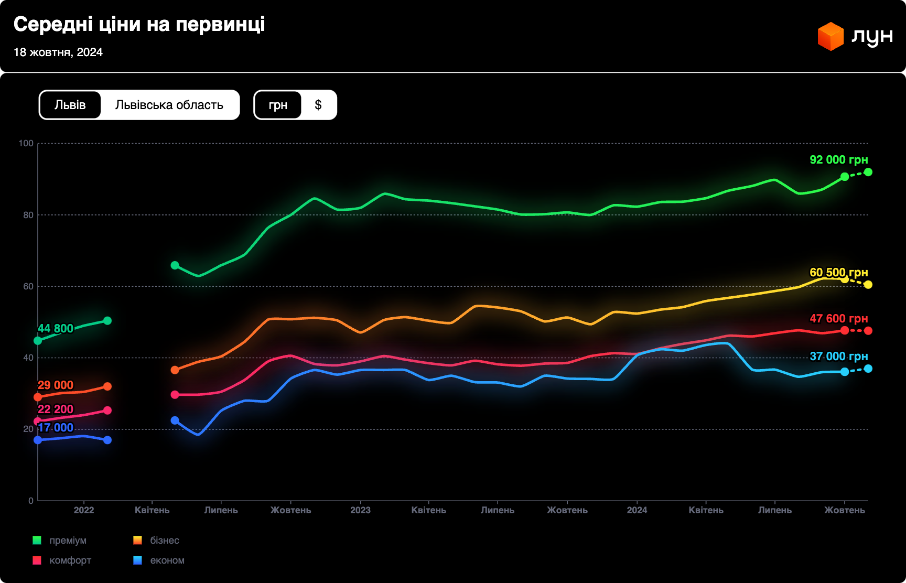Click the 2023 x-axis label
Viewport: 906px width, 583px height.
(x=360, y=510)
